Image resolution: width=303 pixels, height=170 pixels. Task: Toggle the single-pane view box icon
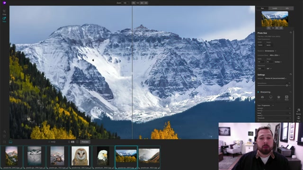69,142
